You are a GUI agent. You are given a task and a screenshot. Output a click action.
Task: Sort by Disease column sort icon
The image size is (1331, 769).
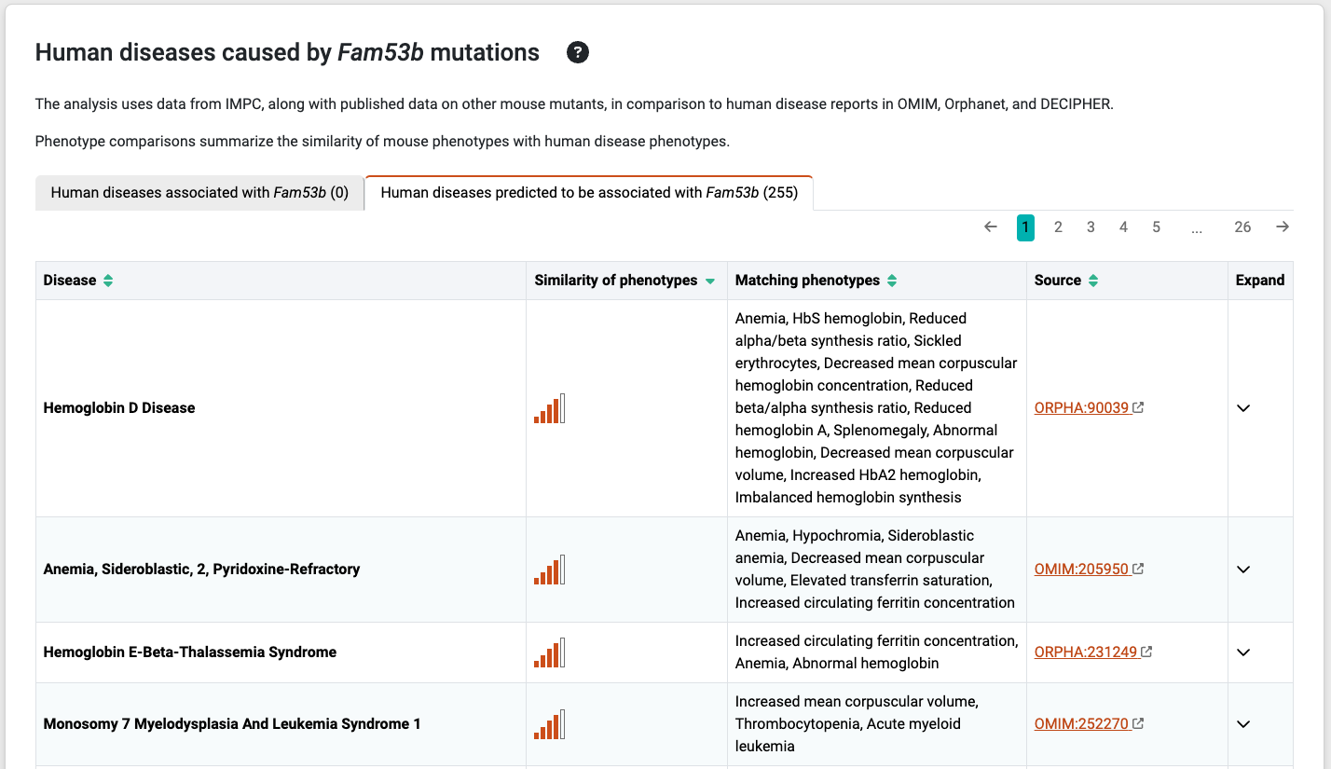click(x=108, y=281)
